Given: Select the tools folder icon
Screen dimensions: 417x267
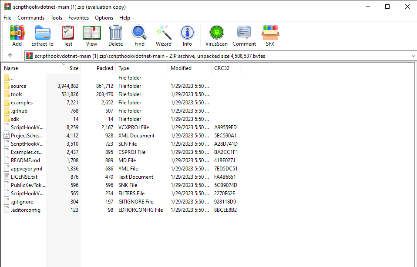Looking at the screenshot, I should click(x=7, y=94).
